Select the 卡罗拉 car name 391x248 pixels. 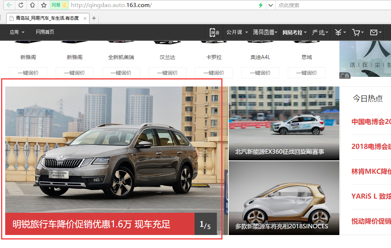point(214,57)
